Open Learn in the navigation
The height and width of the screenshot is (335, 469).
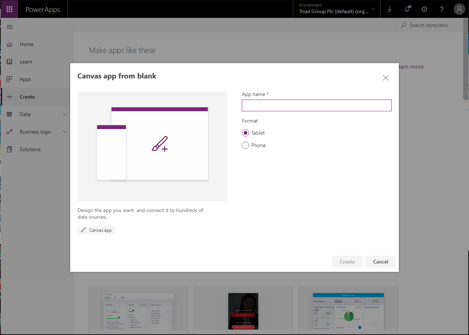coord(35,62)
